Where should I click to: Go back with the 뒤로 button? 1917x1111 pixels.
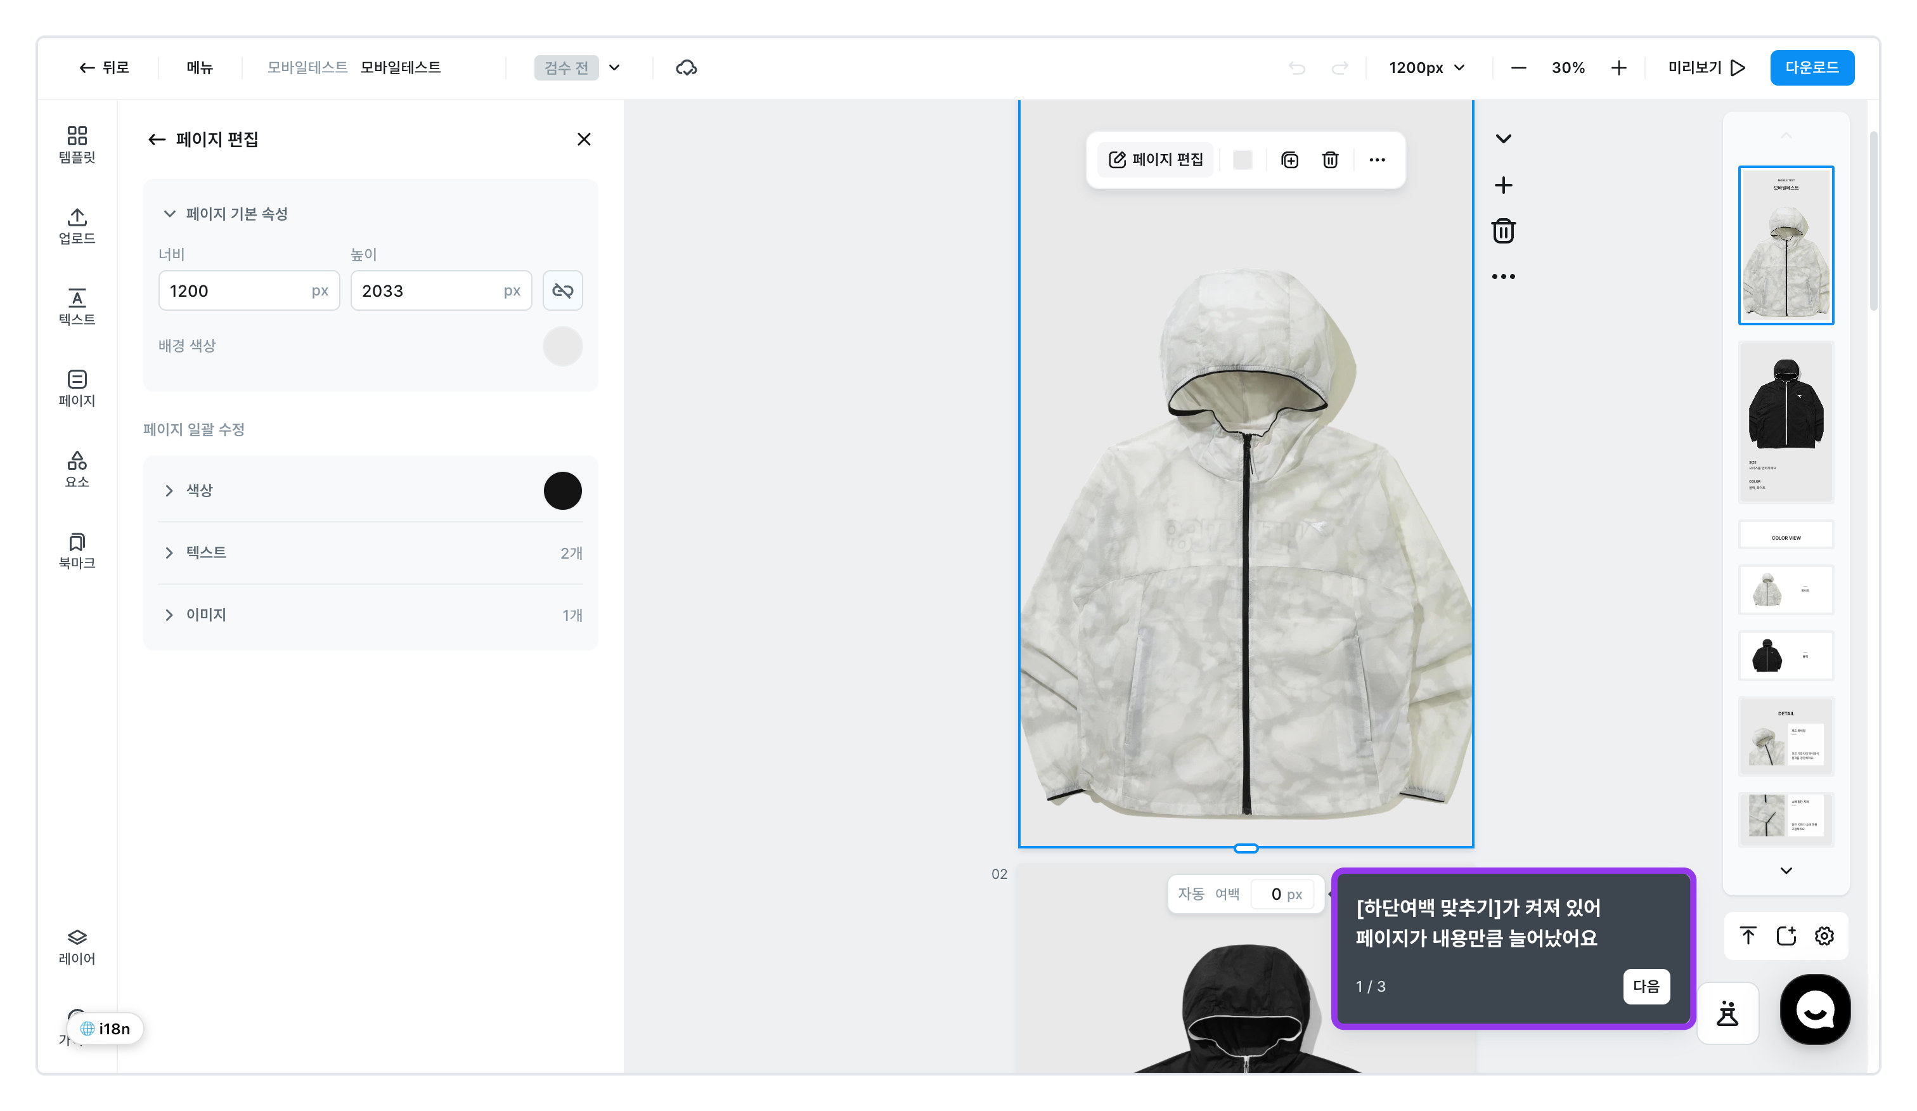click(x=104, y=68)
